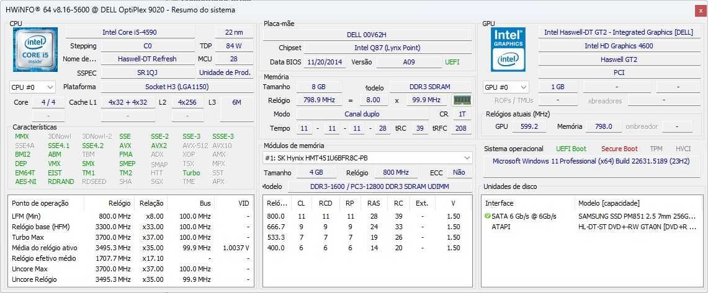Click the UEFI Boot indicator

pyautogui.click(x=571, y=149)
